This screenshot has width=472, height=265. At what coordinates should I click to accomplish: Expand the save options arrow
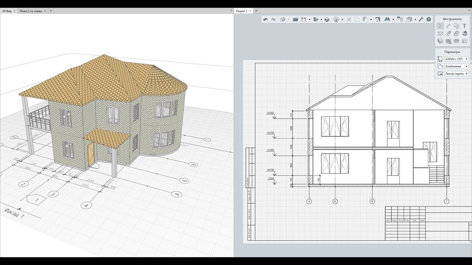coord(309,20)
